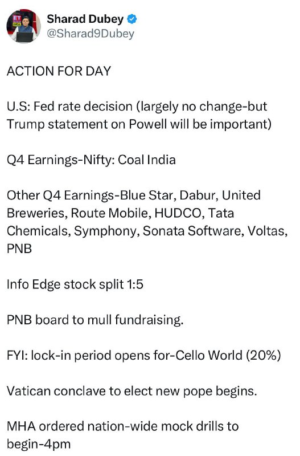Click the standalone PNB text line
Viewport: 300px width, 456px height.
tap(19, 249)
